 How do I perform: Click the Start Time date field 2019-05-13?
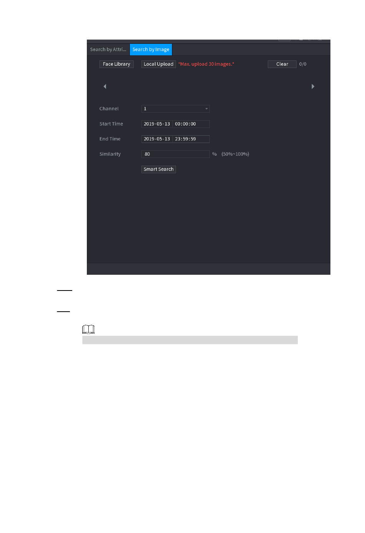click(157, 124)
